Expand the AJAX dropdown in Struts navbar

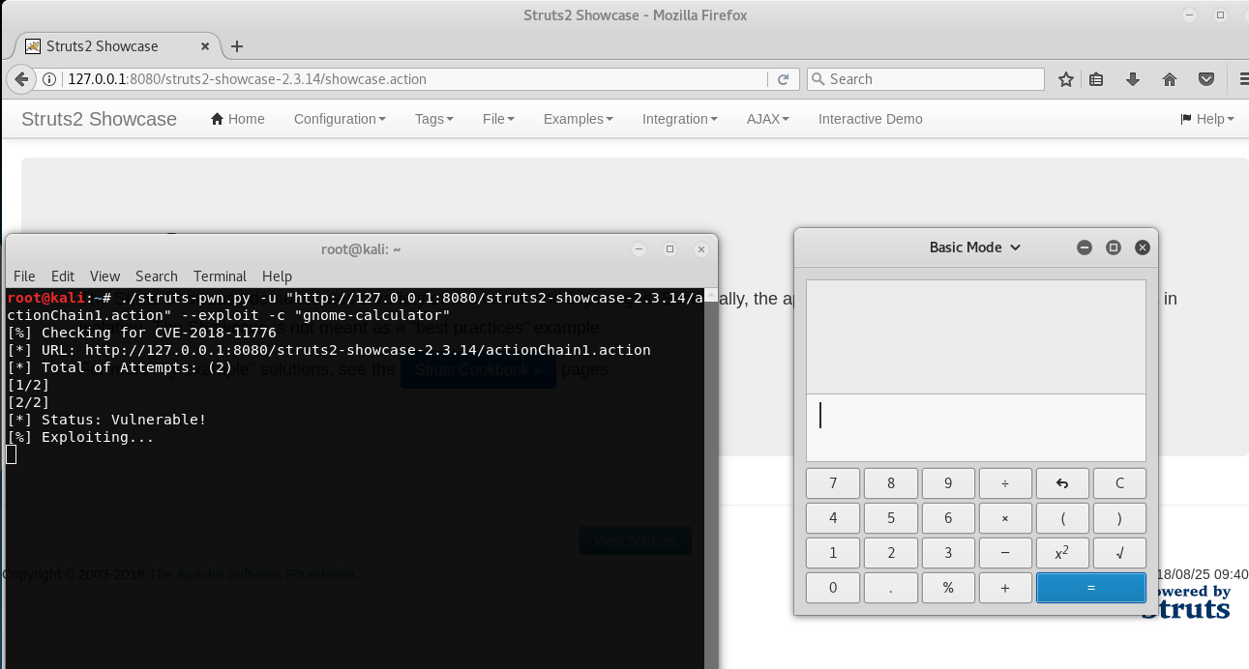[768, 119]
